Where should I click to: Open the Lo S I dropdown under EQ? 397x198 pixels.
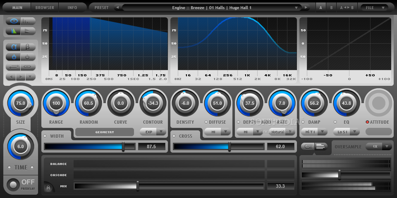347,132
